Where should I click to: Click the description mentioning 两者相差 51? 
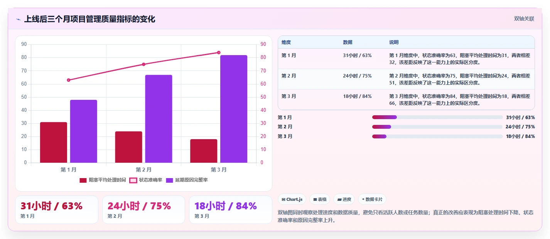click(x=460, y=79)
